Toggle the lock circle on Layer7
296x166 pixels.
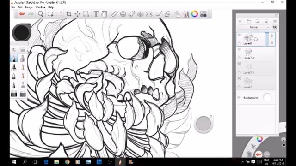239,87
